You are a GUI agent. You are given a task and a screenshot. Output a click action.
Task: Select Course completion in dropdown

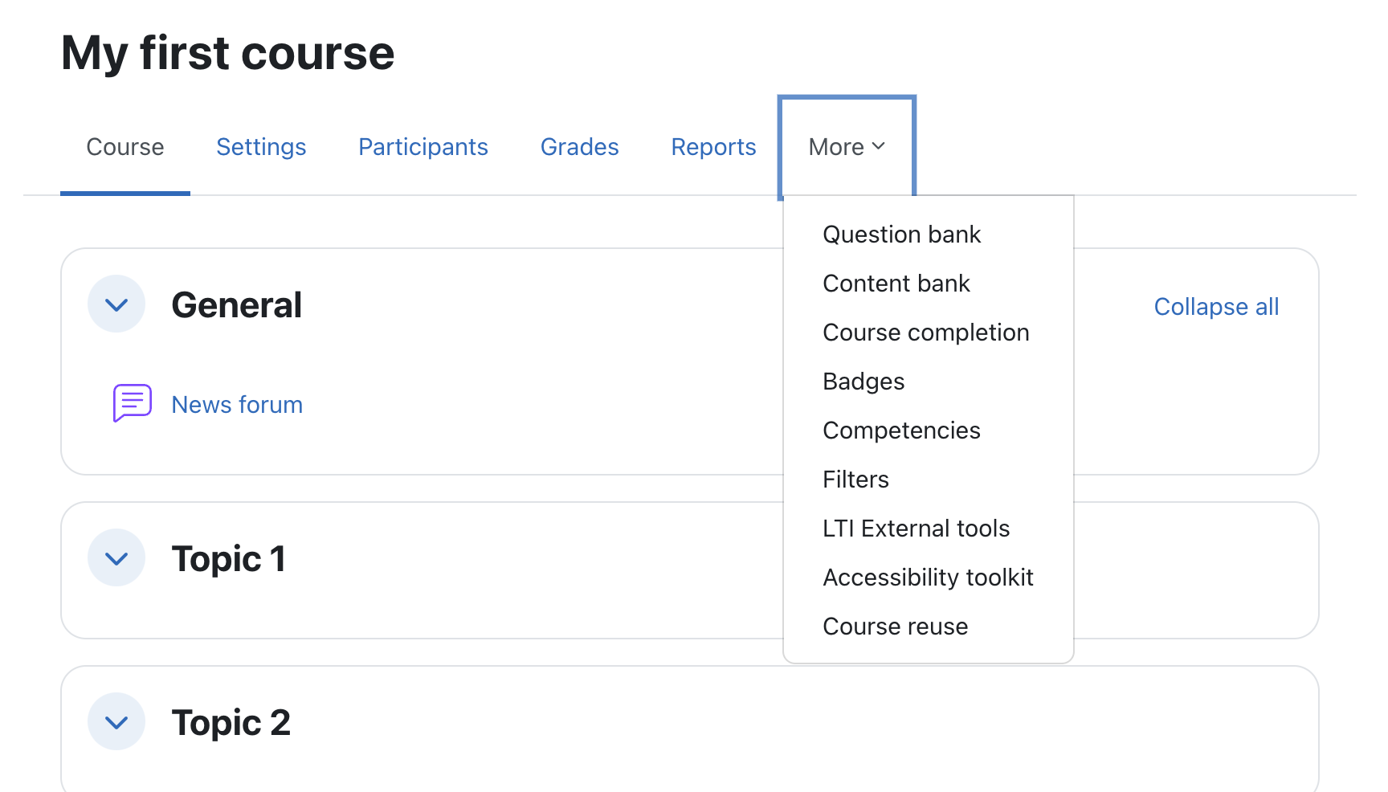click(x=925, y=333)
